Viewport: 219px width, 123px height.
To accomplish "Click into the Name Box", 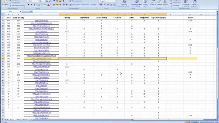I will click(10, 11).
